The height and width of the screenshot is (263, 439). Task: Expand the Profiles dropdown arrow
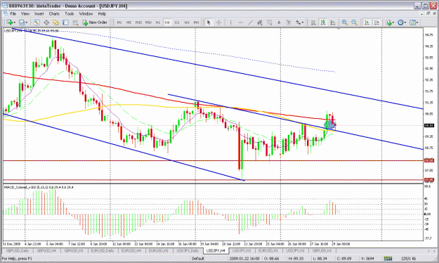pyautogui.click(x=27, y=23)
